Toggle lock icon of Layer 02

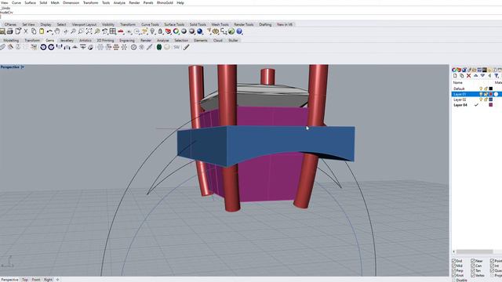pos(486,99)
